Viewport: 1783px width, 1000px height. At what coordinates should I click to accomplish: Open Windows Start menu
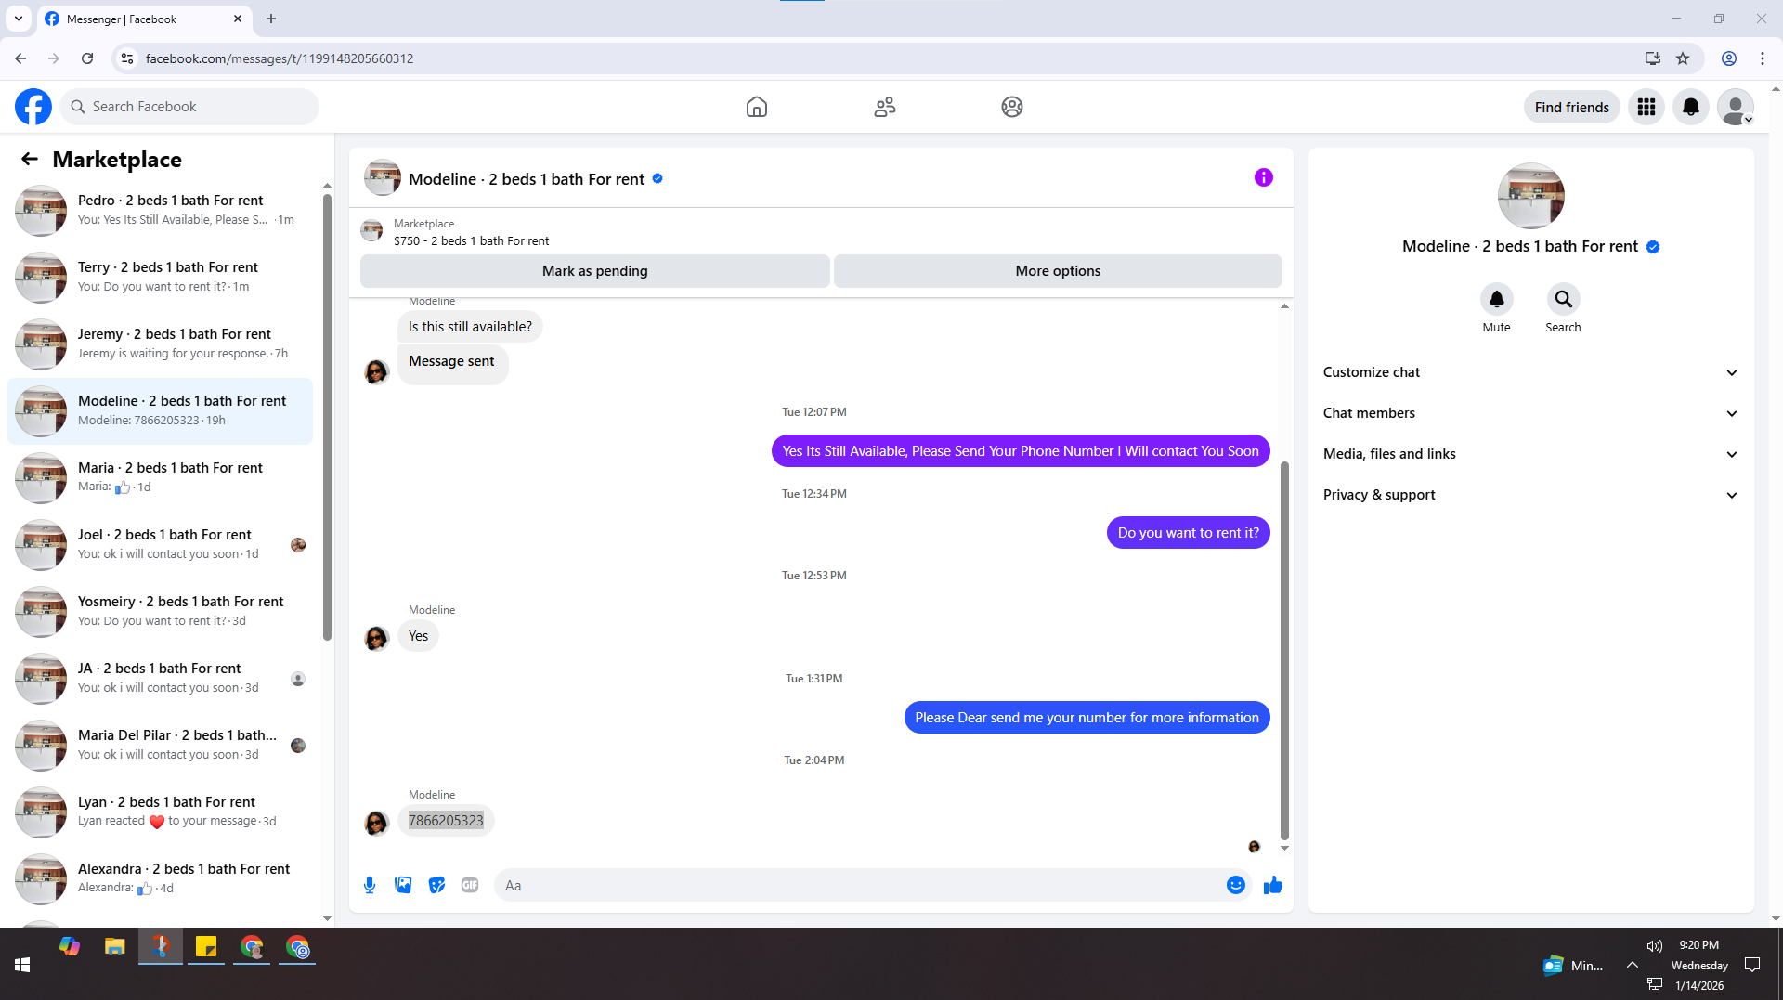(x=22, y=965)
